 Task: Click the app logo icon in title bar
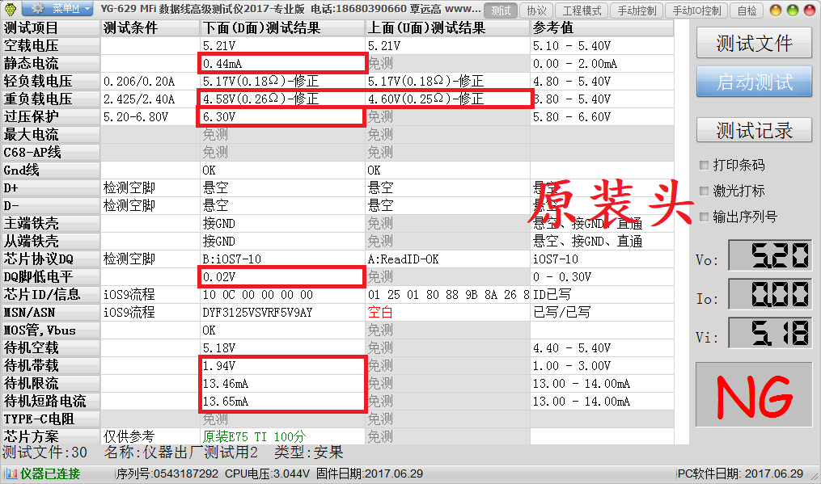click(10, 10)
